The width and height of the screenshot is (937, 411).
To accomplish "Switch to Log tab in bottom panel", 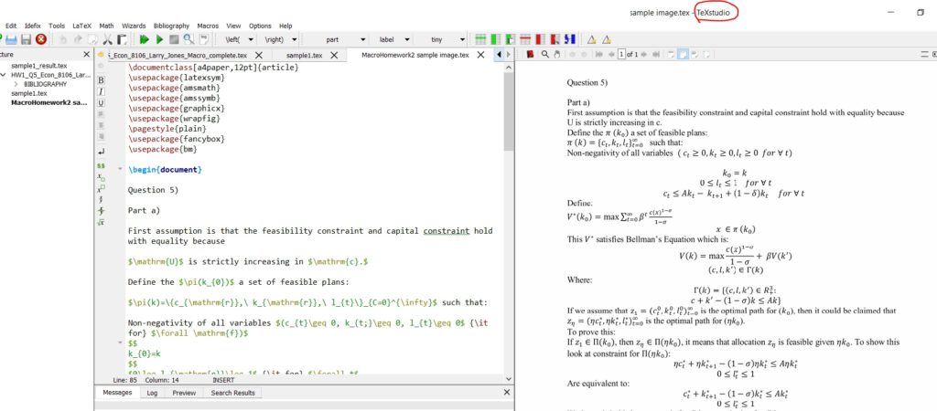I will 153,393.
